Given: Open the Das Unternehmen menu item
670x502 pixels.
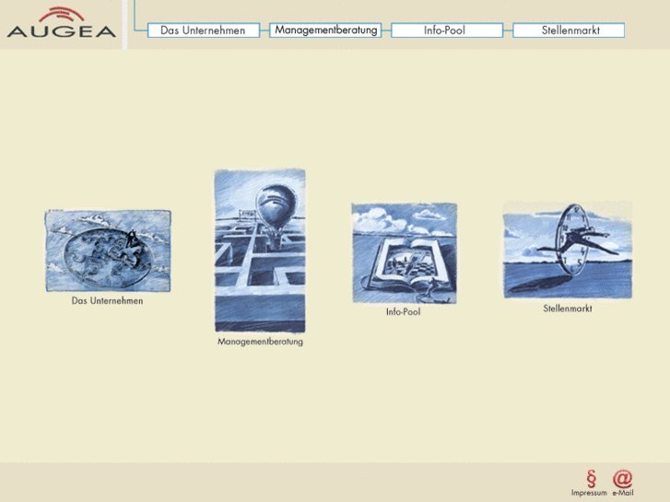Looking at the screenshot, I should point(204,30).
